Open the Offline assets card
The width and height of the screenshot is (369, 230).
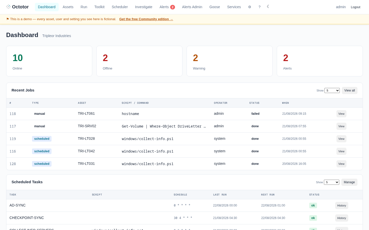tap(139, 61)
